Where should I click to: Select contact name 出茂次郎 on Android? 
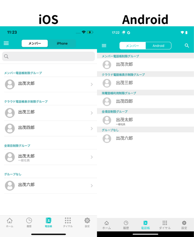click(124, 64)
